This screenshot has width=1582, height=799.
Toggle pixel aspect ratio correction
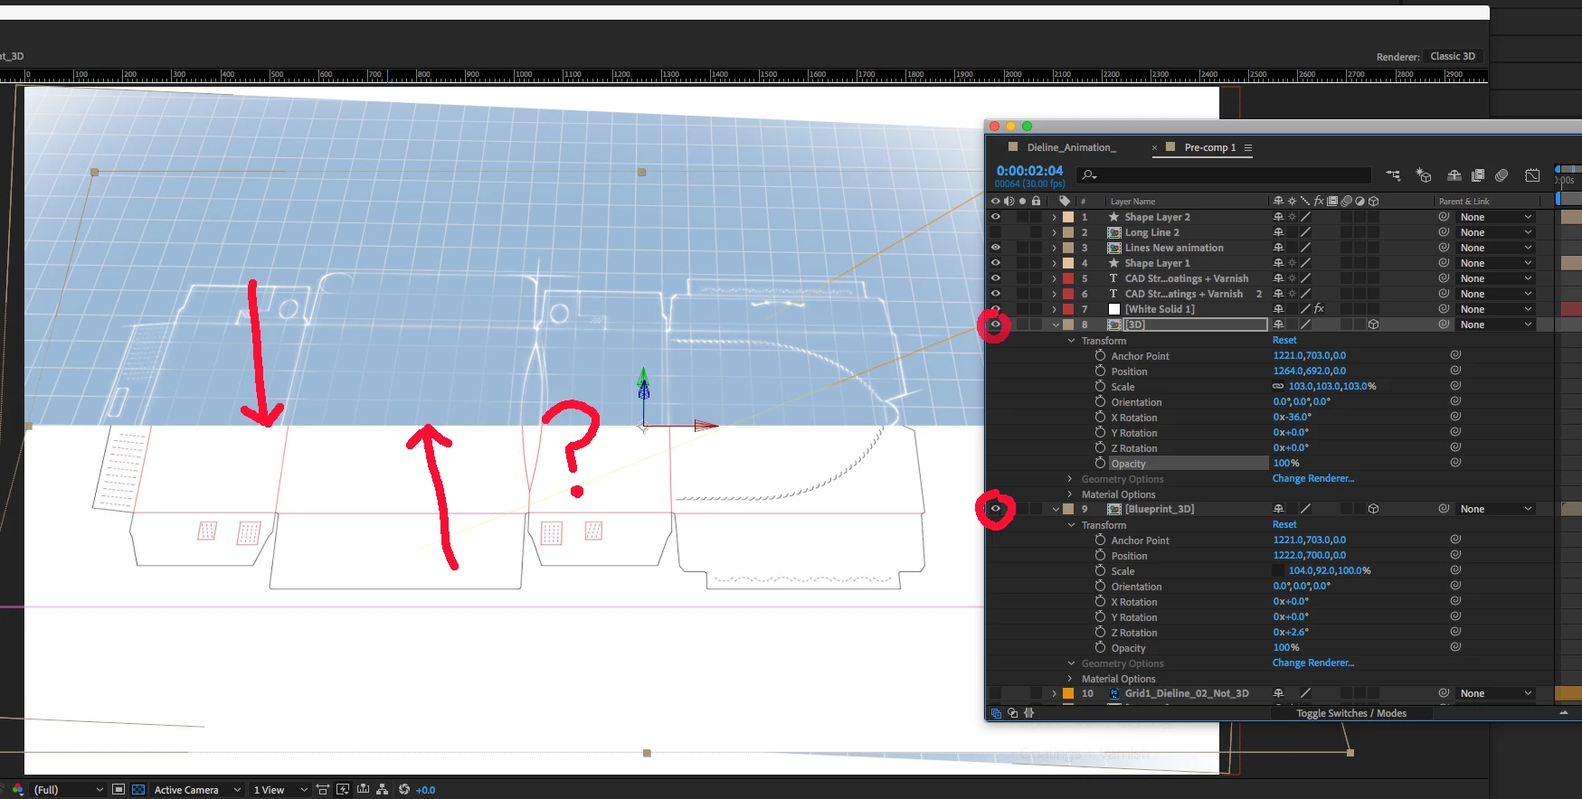(x=323, y=789)
